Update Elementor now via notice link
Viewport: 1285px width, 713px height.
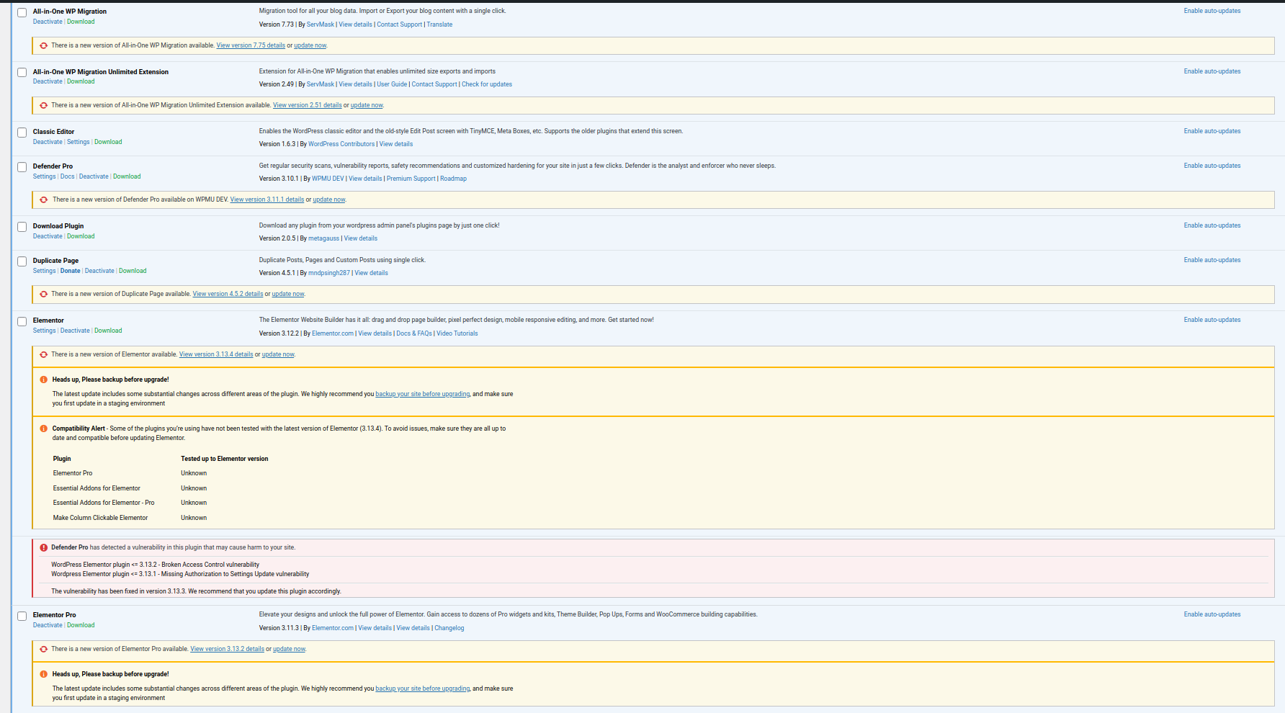[x=278, y=354]
